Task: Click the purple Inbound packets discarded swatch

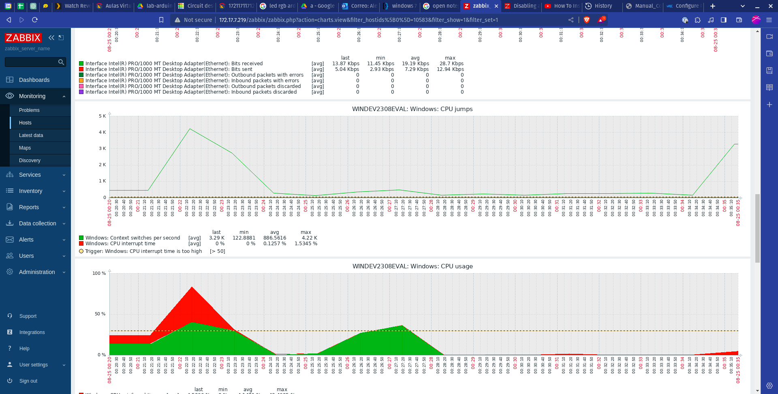Action: point(81,92)
